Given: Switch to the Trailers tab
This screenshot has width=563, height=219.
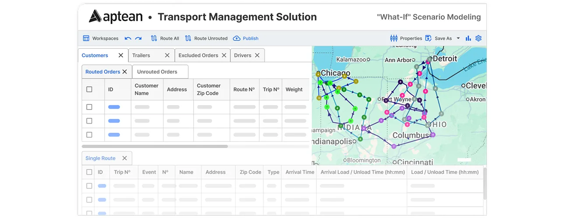Looking at the screenshot, I should click(141, 55).
